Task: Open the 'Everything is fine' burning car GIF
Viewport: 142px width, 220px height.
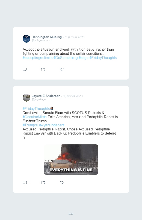Action: [x=71, y=159]
